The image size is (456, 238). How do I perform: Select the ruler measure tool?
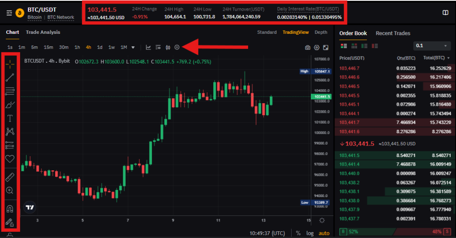click(10, 177)
